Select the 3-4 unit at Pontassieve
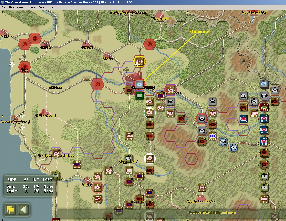This screenshot has height=221, width=286. [171, 90]
